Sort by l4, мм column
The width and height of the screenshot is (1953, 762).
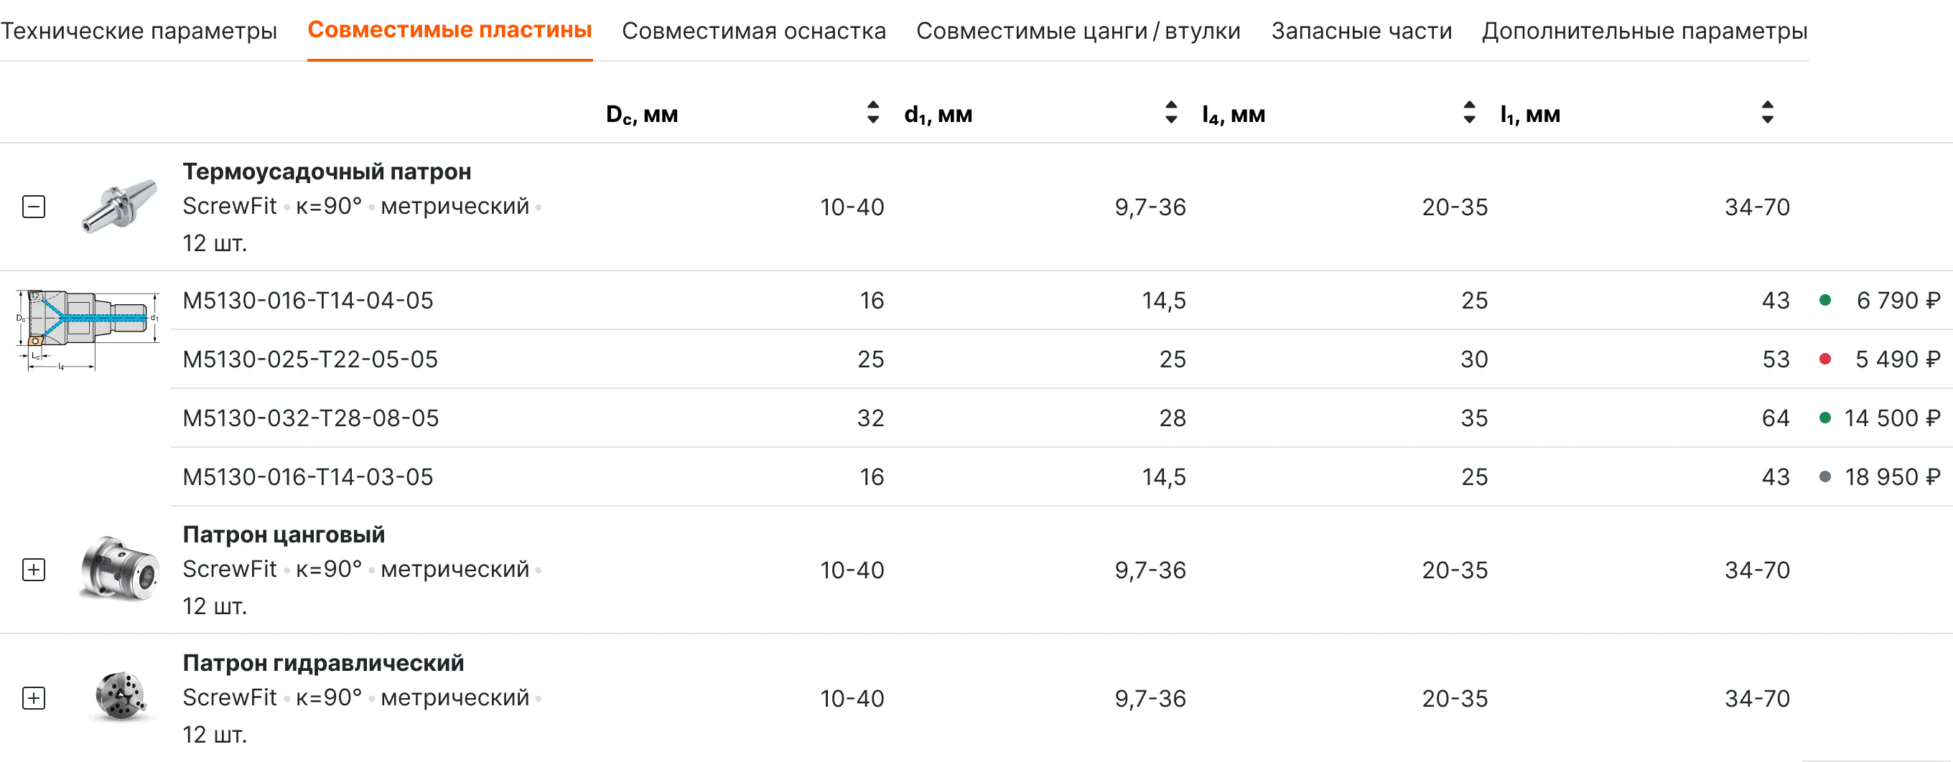1468,113
